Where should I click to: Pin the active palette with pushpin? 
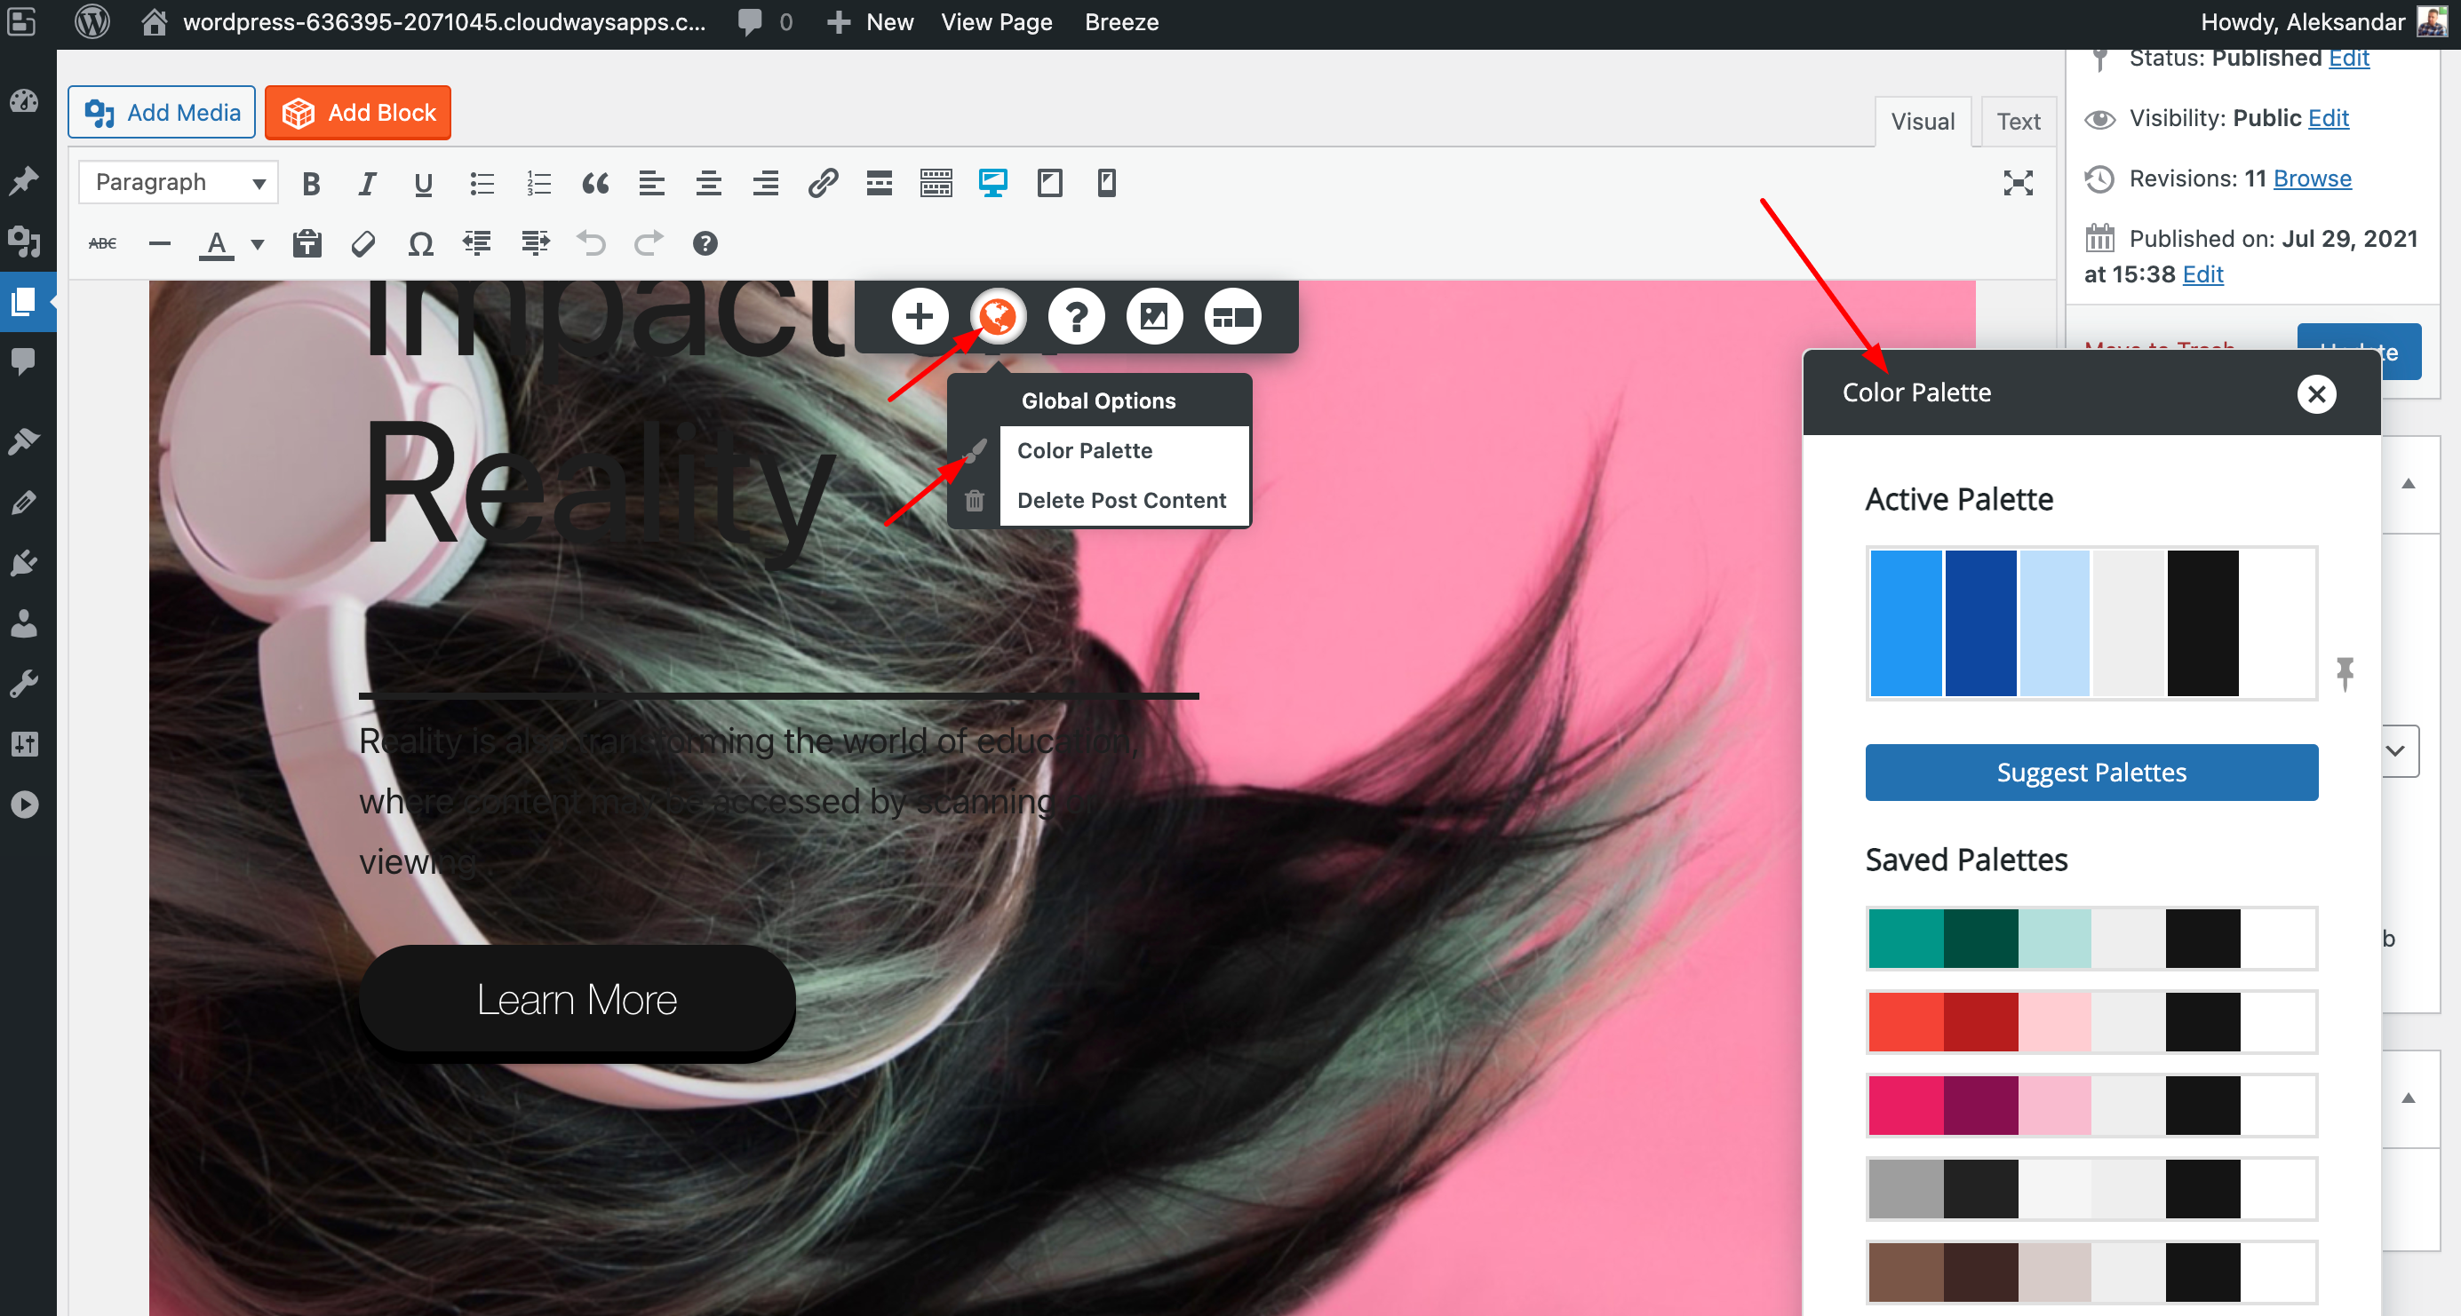tap(2345, 673)
